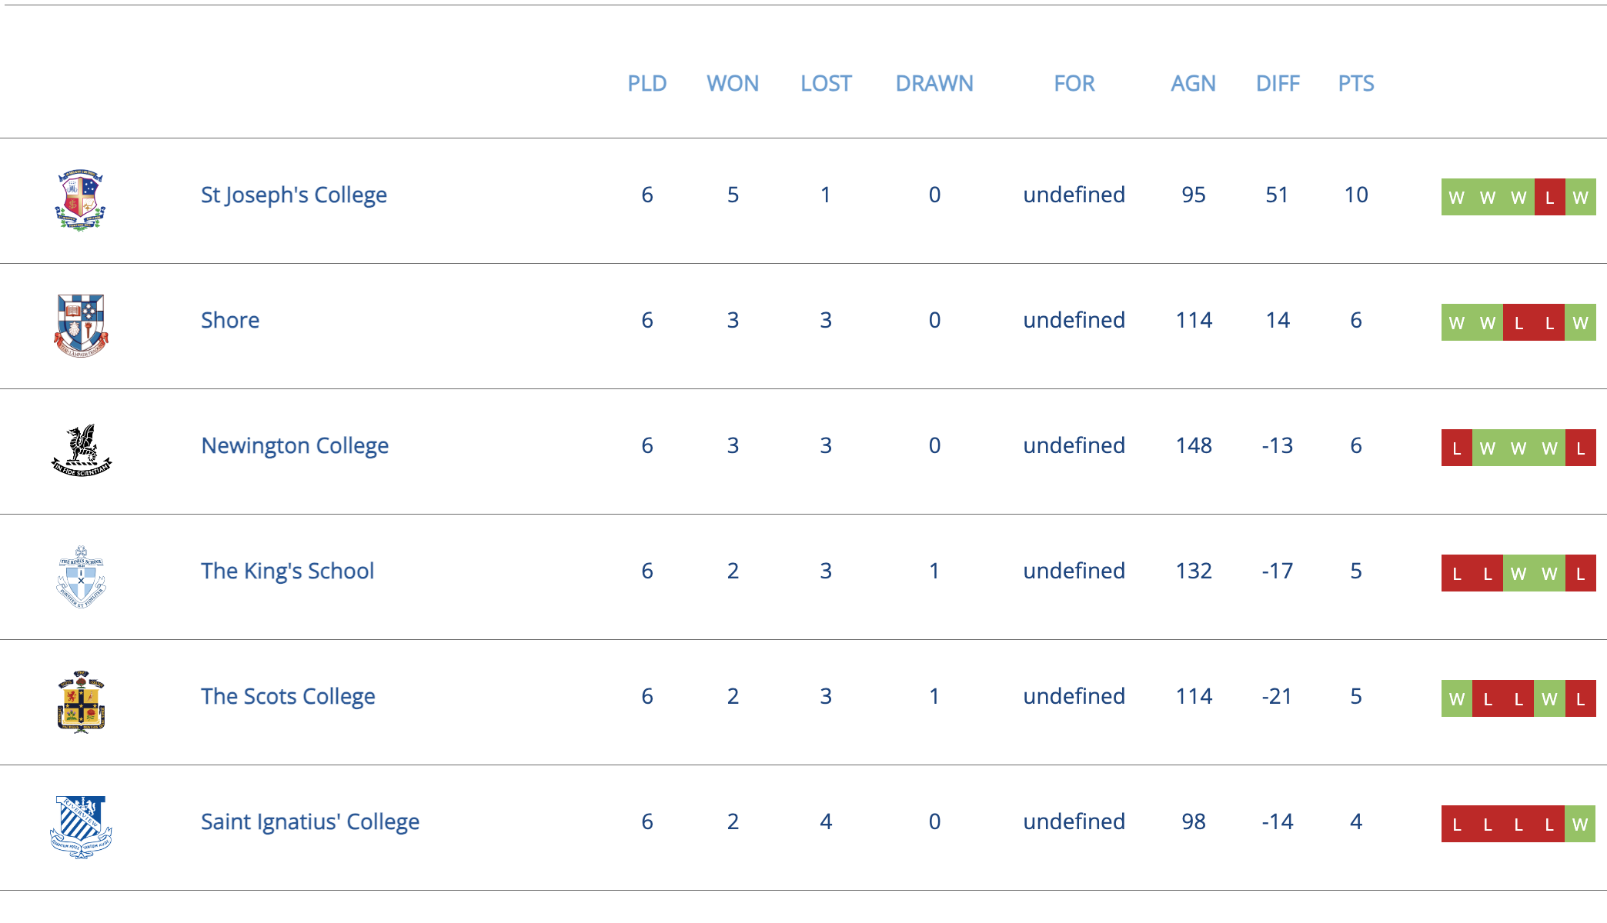Sort table by PTS column header
The width and height of the screenshot is (1607, 923).
coord(1356,83)
